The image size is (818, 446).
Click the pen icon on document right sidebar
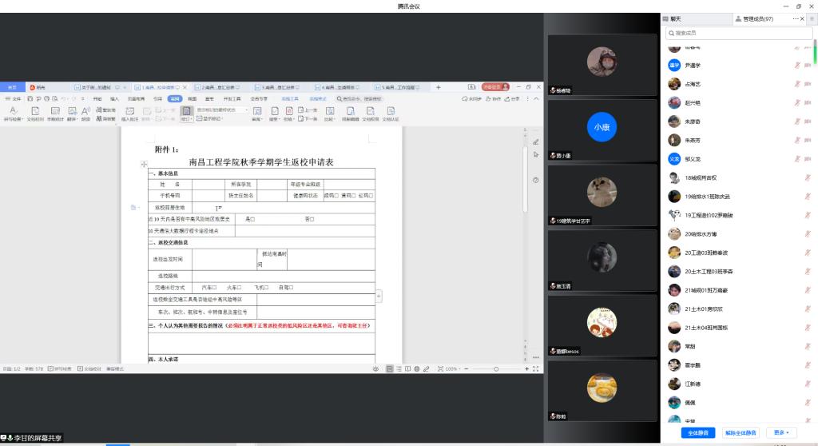coord(535,141)
